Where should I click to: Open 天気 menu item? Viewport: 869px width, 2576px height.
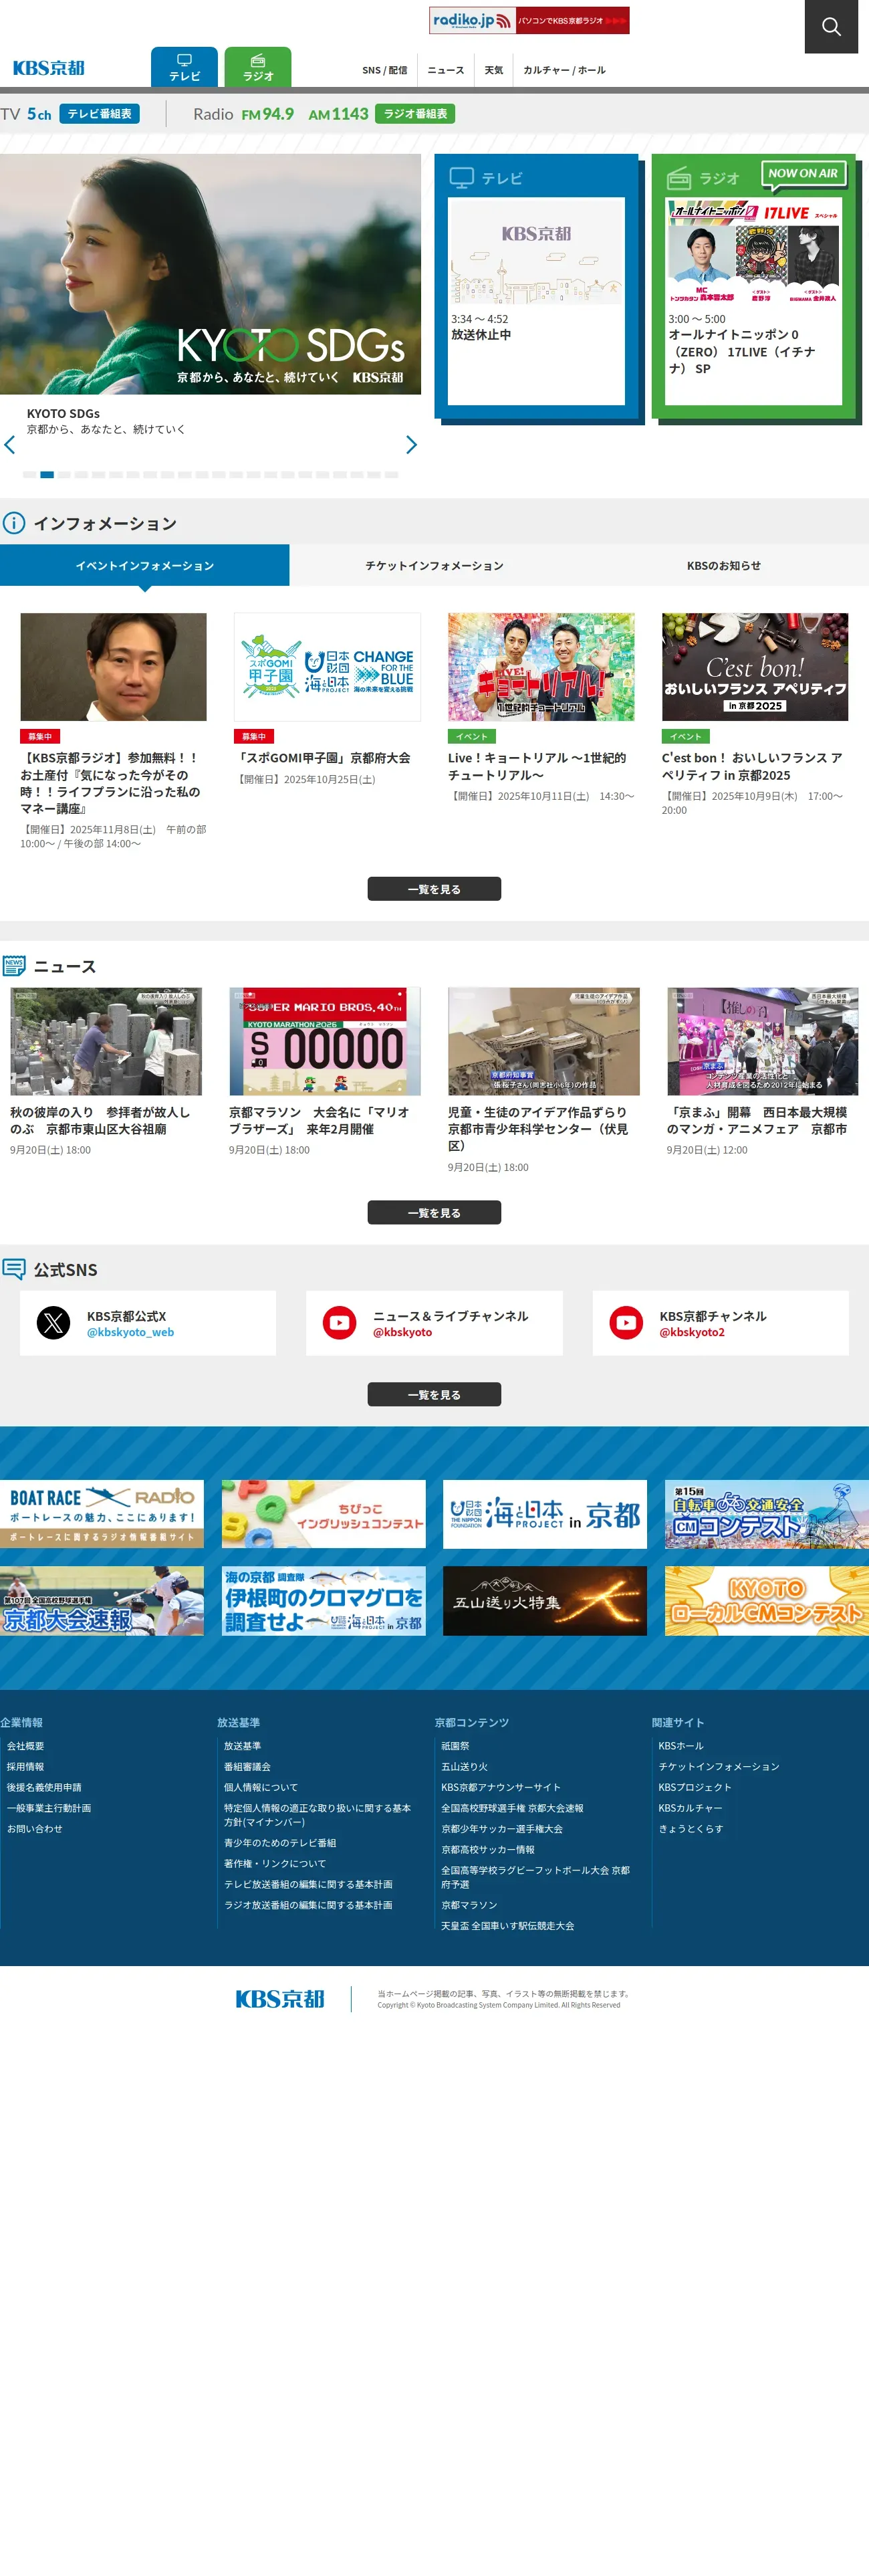click(x=494, y=70)
